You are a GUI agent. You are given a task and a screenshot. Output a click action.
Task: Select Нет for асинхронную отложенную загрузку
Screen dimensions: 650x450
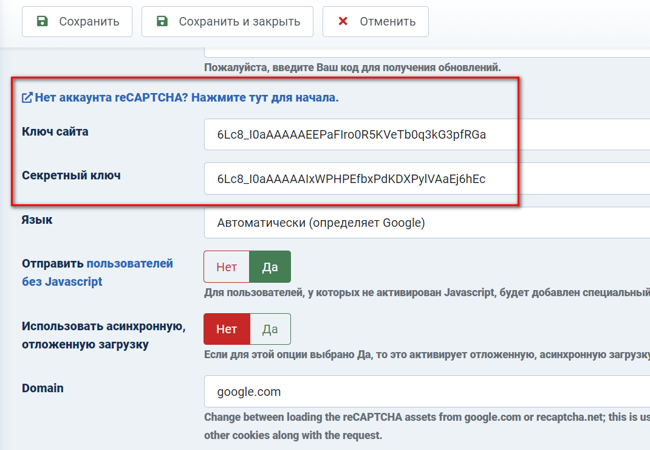[x=227, y=329]
